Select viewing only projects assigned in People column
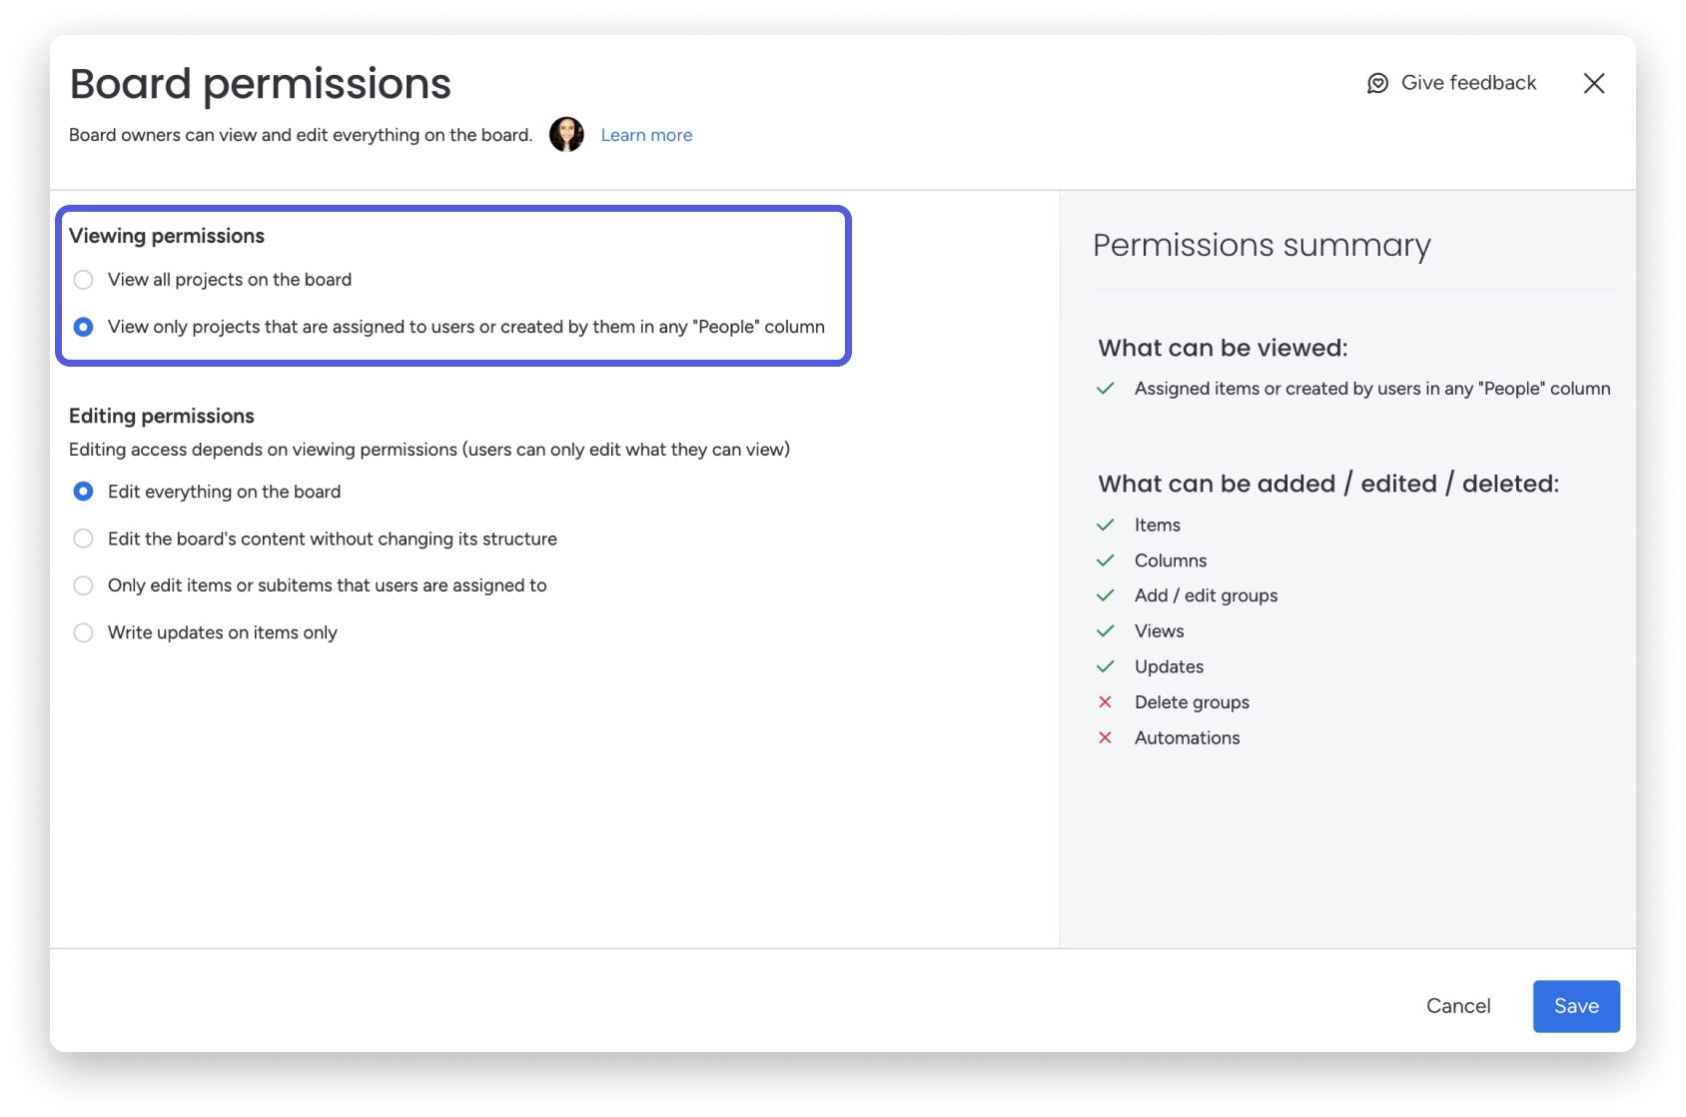This screenshot has width=1686, height=1117. point(83,327)
